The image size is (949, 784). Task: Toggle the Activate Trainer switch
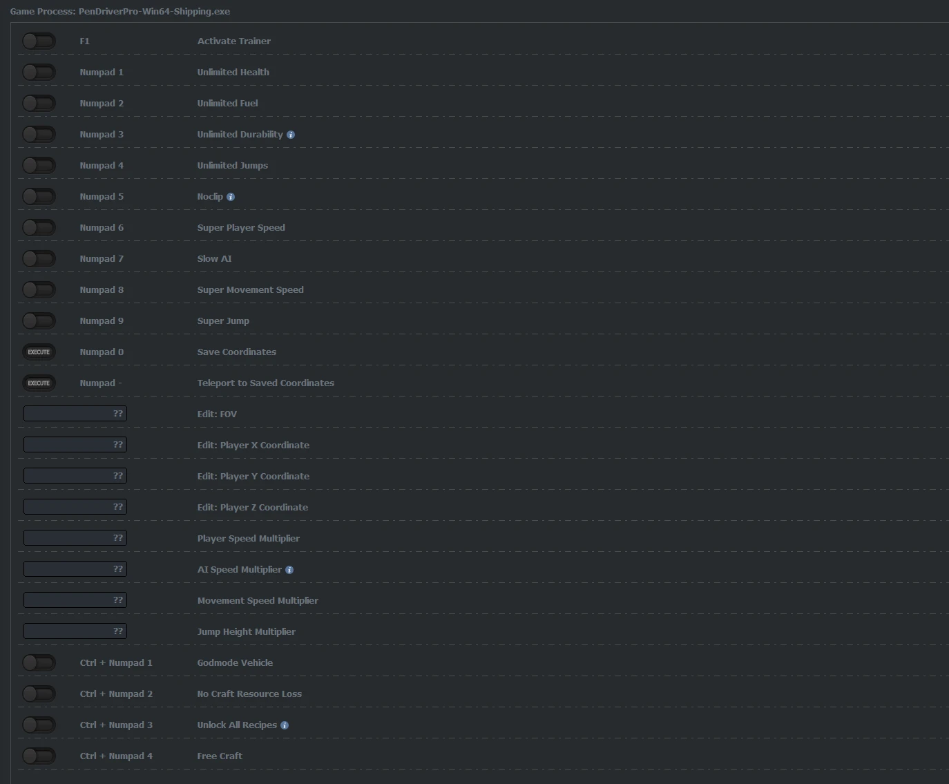(39, 41)
